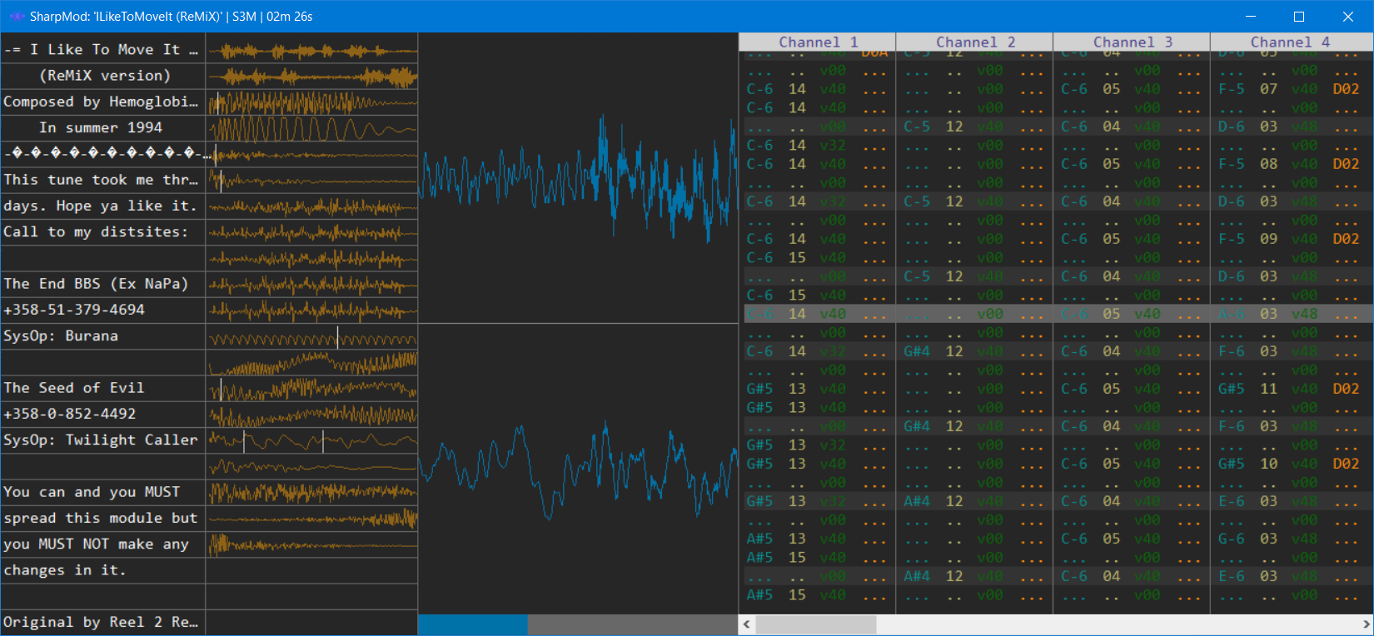
Task: Select the 'In summer 1994' sample row
Action: tap(102, 128)
